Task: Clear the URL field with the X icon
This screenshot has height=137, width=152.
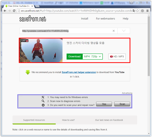Action: 113,31
